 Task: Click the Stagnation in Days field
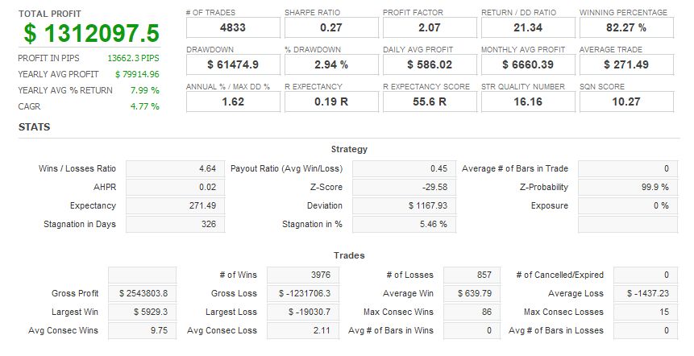coord(175,224)
